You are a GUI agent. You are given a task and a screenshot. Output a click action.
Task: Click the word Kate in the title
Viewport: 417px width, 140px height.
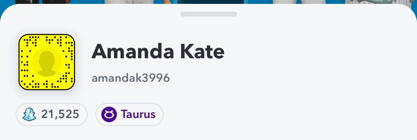204,52
